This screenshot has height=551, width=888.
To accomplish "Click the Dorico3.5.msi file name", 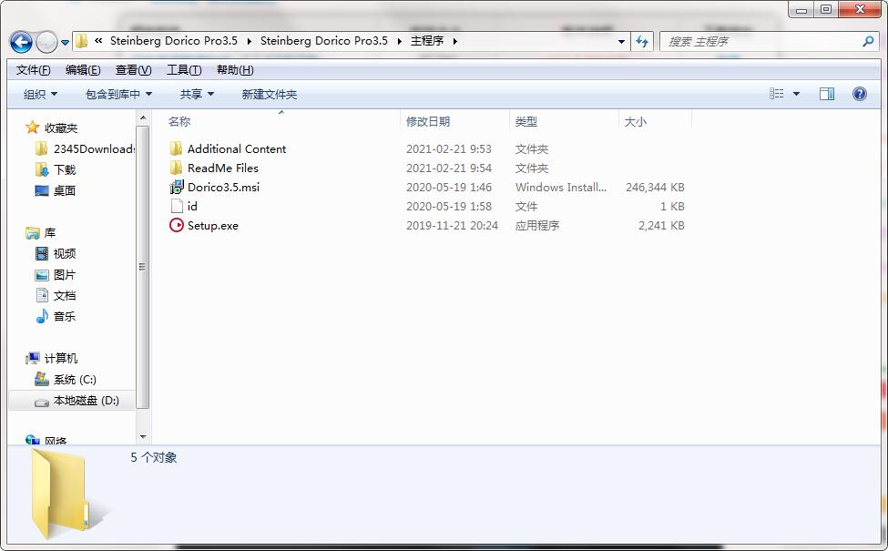I will click(x=223, y=187).
